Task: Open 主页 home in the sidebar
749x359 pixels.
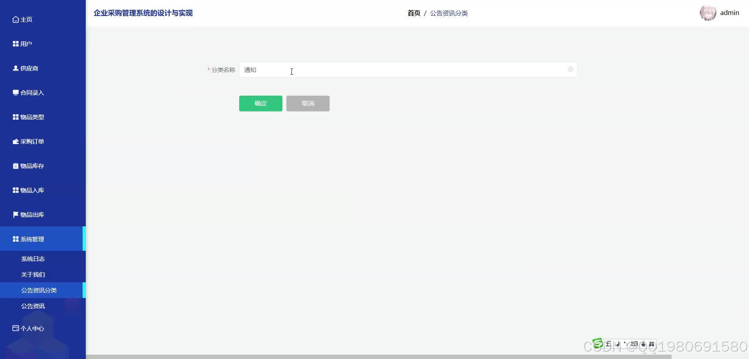Action: coord(22,19)
